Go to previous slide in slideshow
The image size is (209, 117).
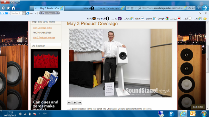(69, 103)
